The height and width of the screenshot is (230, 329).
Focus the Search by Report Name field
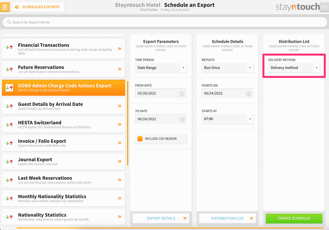(x=165, y=22)
